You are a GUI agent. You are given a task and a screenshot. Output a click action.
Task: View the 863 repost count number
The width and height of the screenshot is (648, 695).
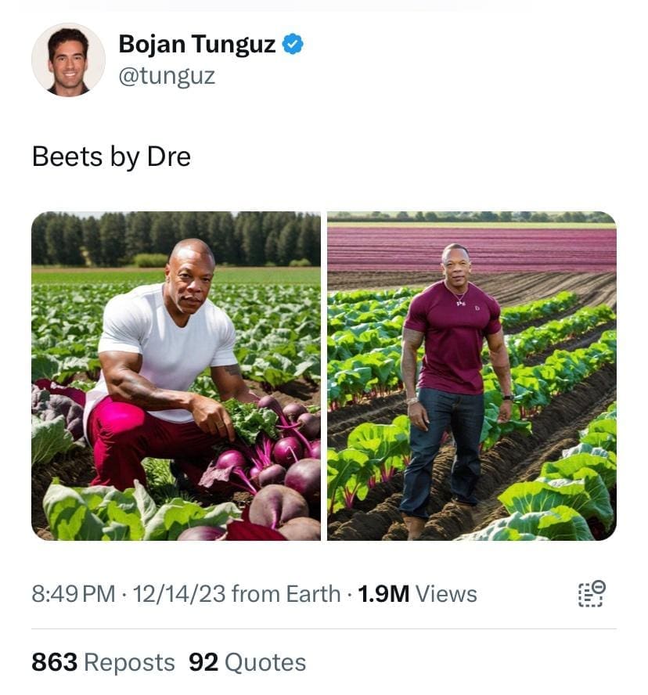54,663
